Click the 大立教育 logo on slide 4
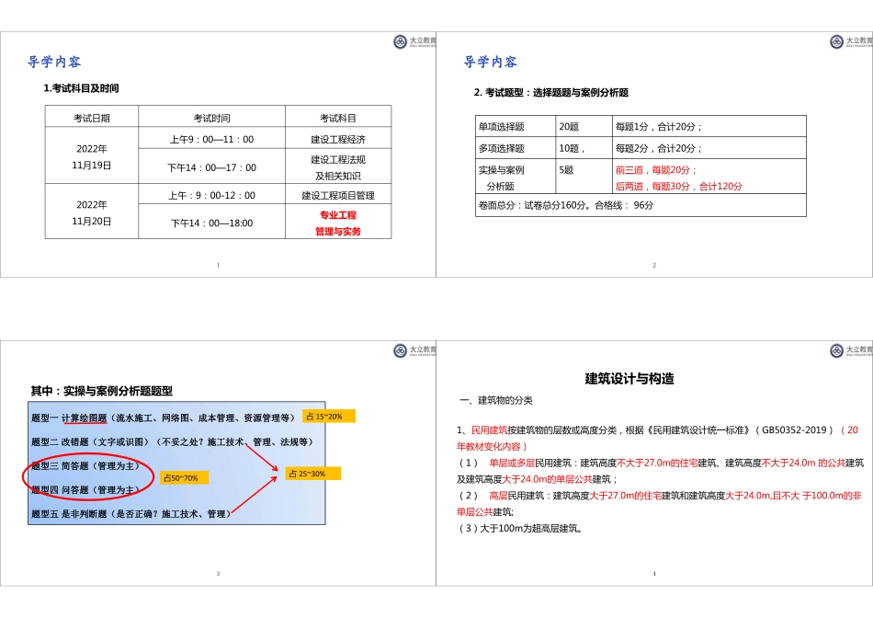The height and width of the screenshot is (618, 873). click(x=845, y=349)
